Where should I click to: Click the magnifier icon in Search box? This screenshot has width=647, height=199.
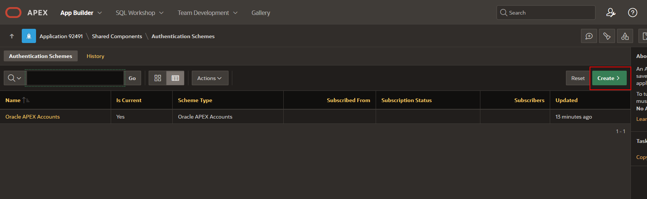coord(504,13)
